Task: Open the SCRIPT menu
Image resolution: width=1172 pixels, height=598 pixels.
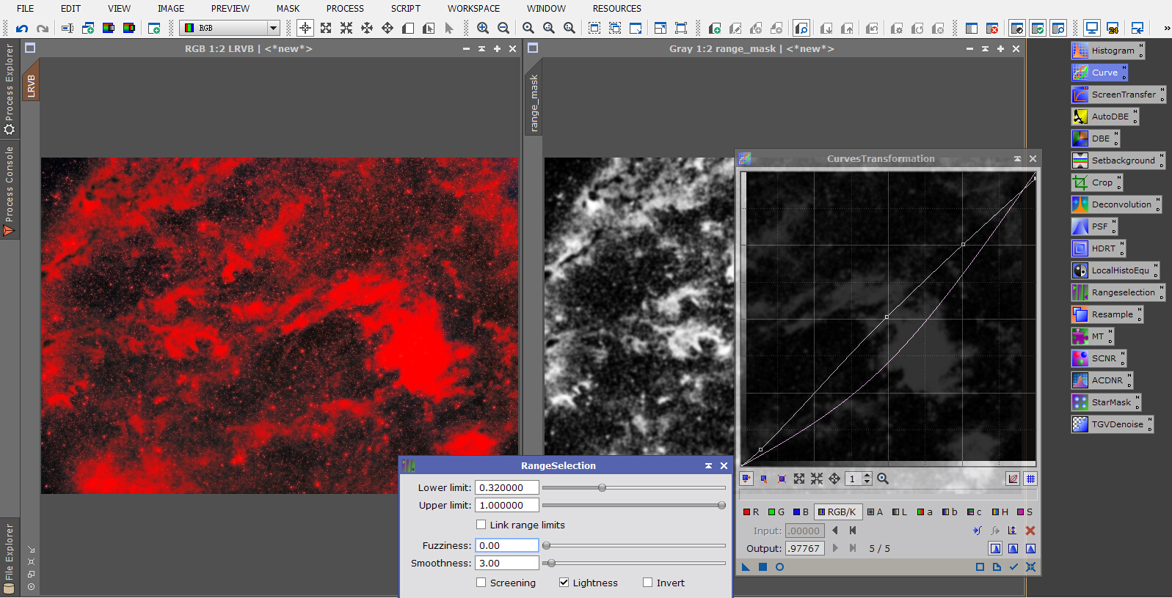Action: (x=405, y=8)
